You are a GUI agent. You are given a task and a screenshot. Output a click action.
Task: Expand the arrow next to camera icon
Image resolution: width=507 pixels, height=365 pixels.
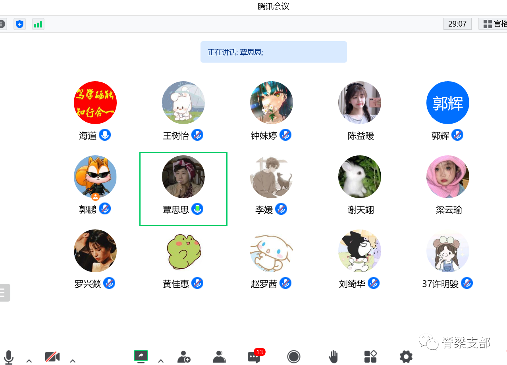click(x=73, y=361)
